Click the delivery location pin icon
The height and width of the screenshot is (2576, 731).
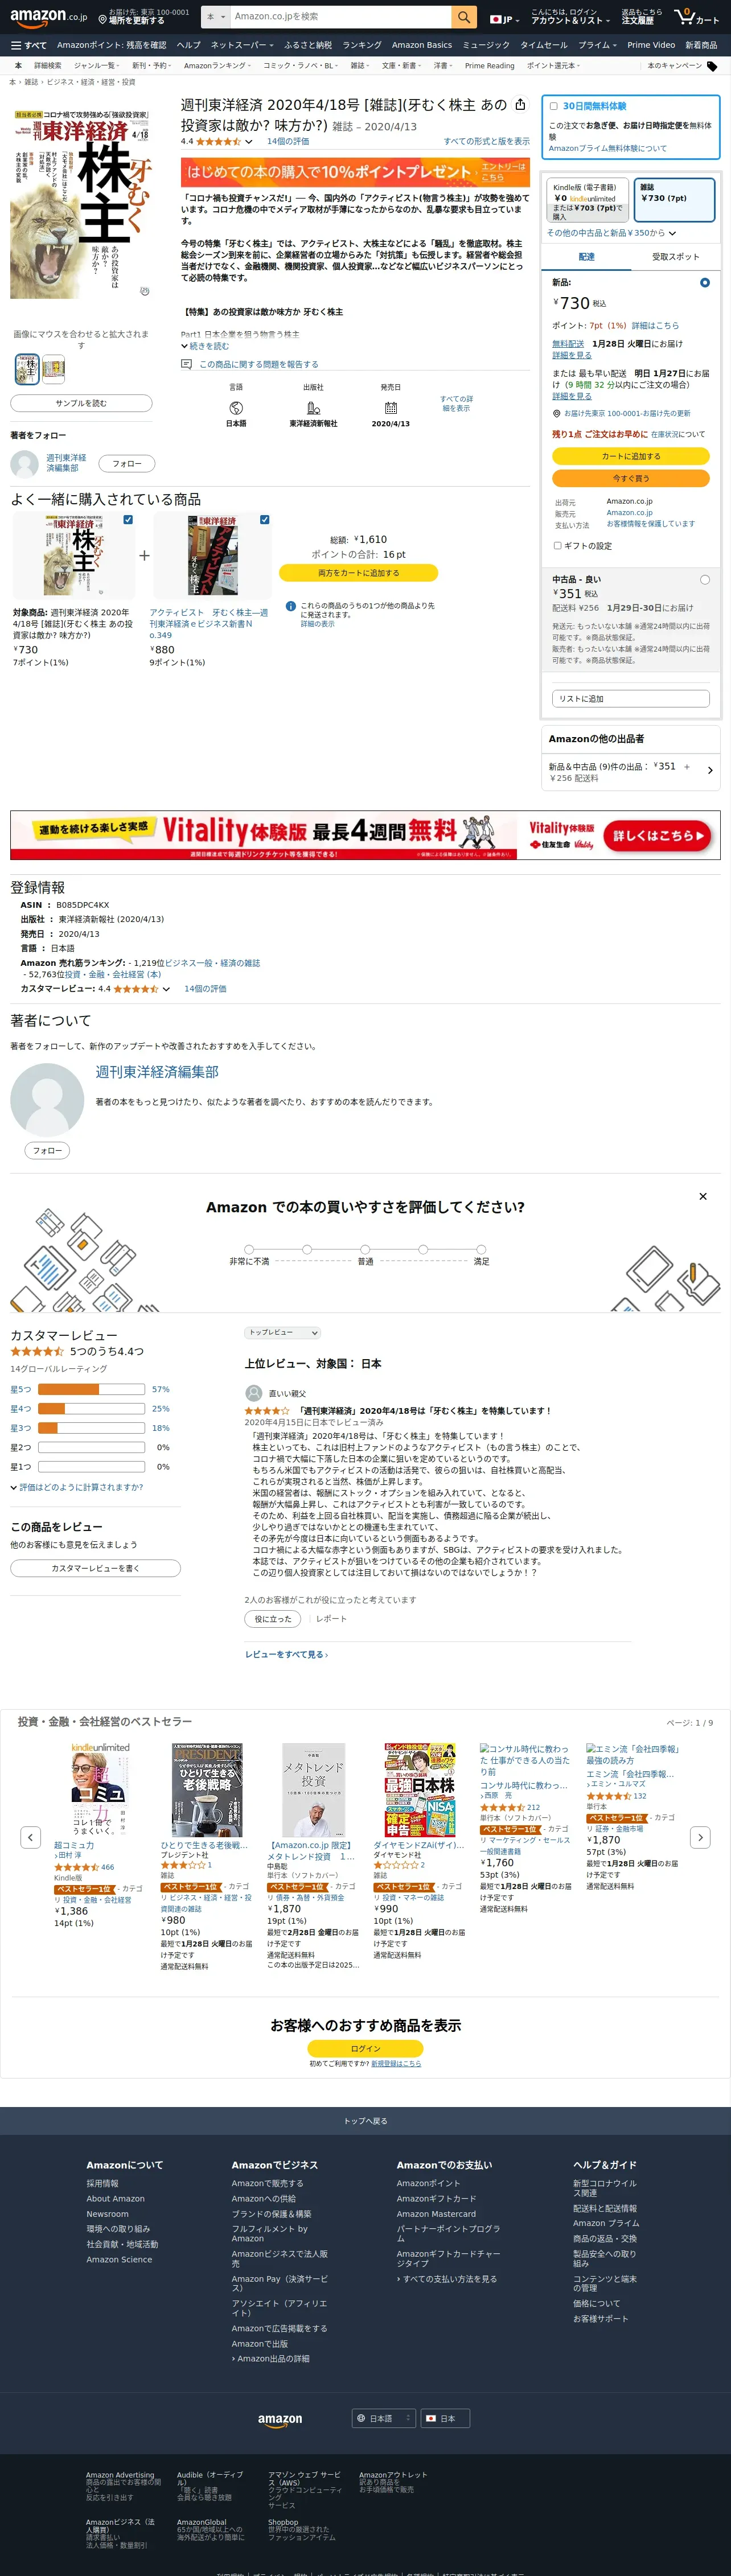pos(103,20)
